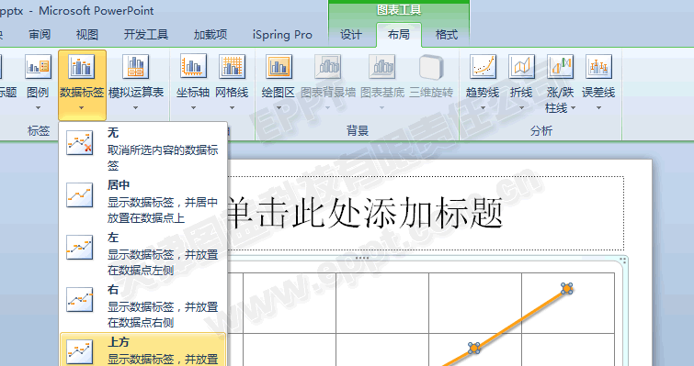Expand the 误差线 dropdown arrow
Viewport: 694px width, 366px height.
coord(598,107)
